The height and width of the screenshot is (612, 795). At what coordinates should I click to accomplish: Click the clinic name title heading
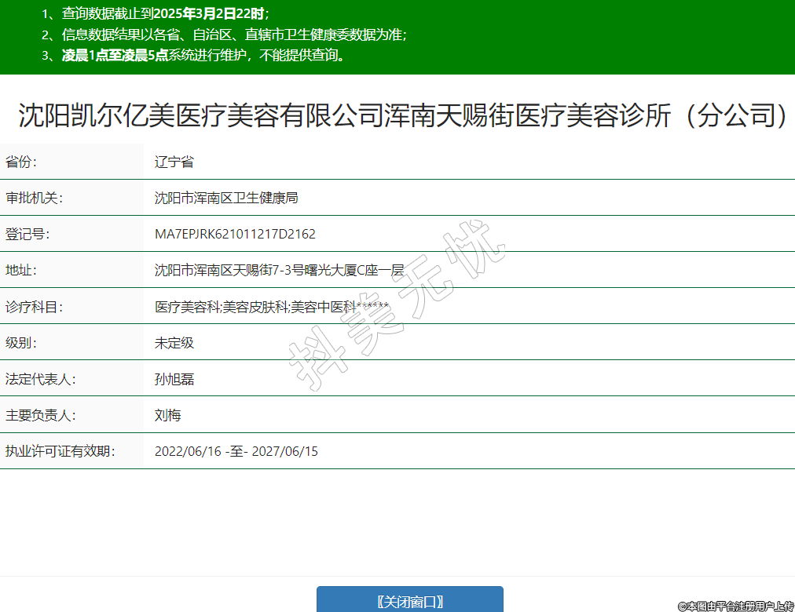pos(402,115)
